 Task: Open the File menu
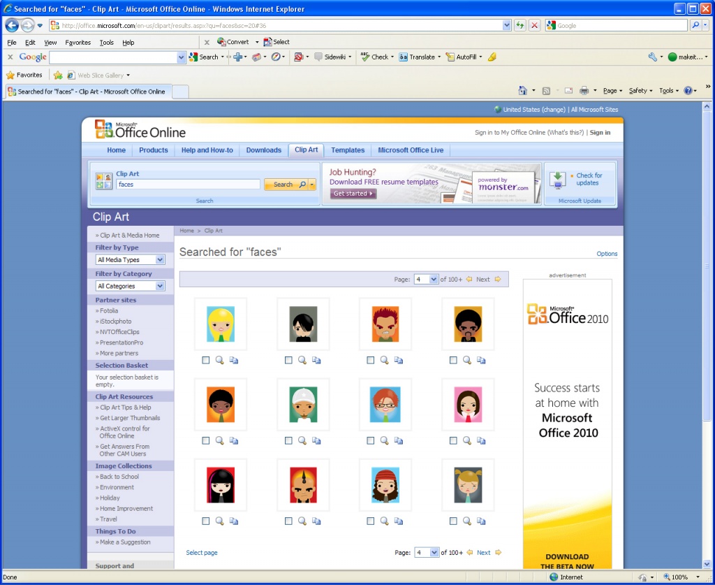(x=12, y=43)
